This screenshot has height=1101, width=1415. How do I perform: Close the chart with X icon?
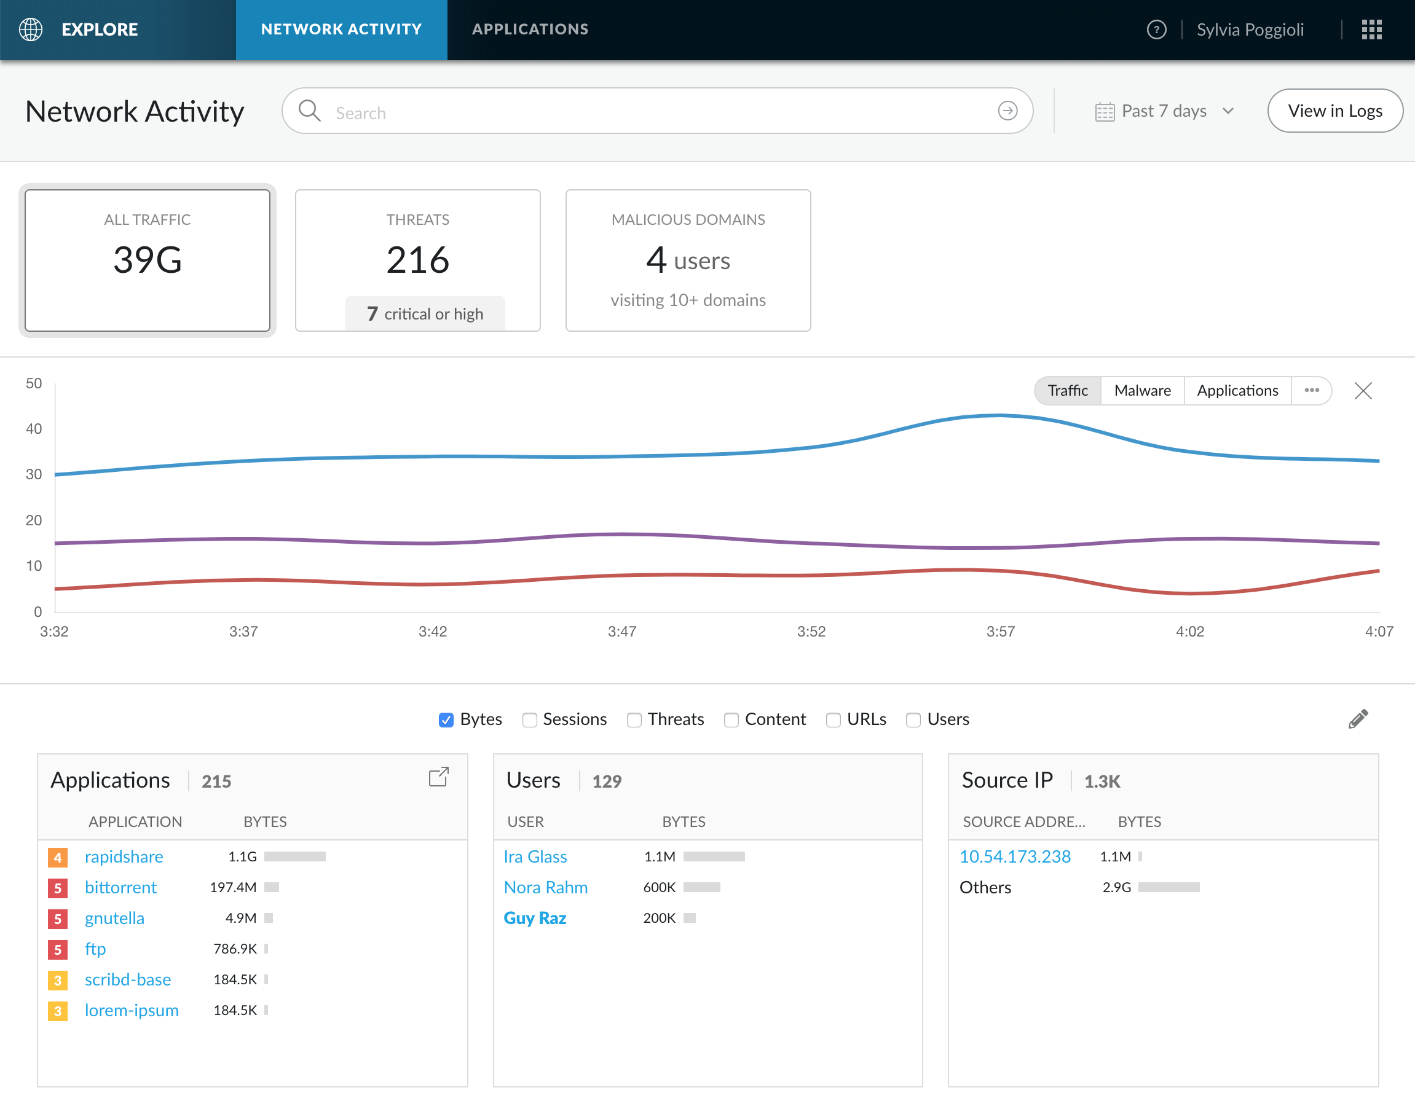1363,391
